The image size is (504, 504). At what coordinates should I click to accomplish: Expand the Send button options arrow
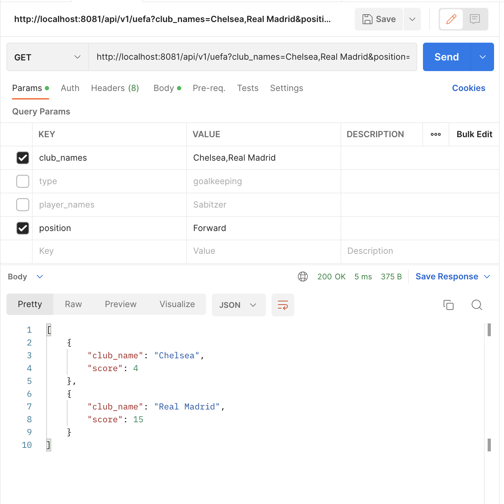coord(483,57)
